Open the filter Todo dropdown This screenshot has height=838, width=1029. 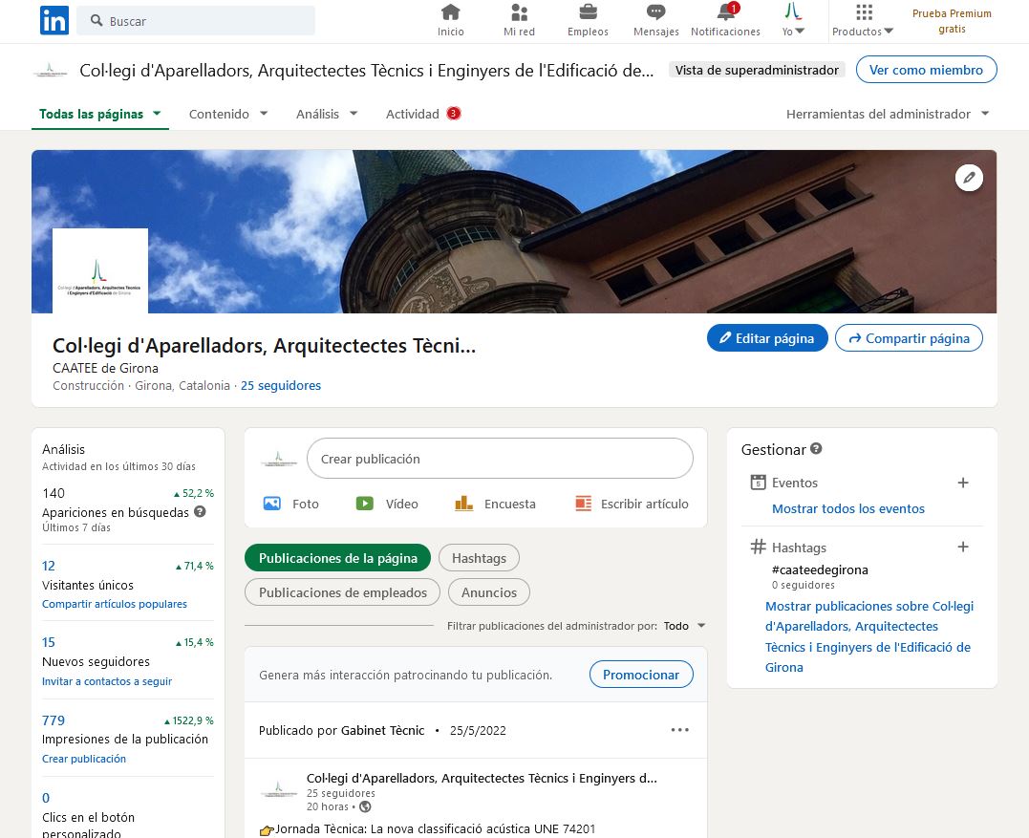tap(684, 625)
